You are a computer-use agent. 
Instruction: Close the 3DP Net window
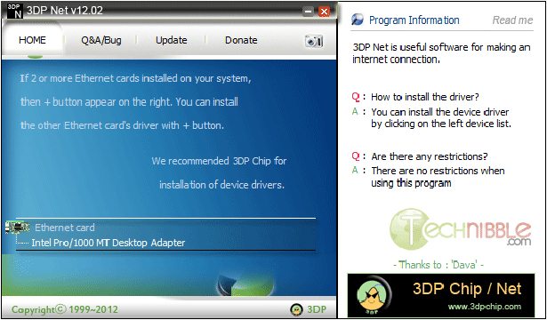tap(324, 12)
